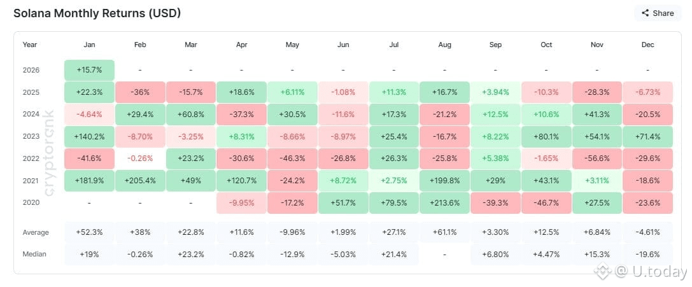Click the Dec column header
The width and height of the screenshot is (692, 287).
(648, 45)
